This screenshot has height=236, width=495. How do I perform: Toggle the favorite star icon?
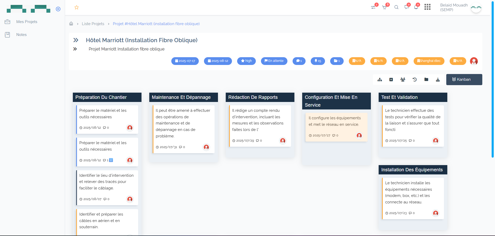76,8
